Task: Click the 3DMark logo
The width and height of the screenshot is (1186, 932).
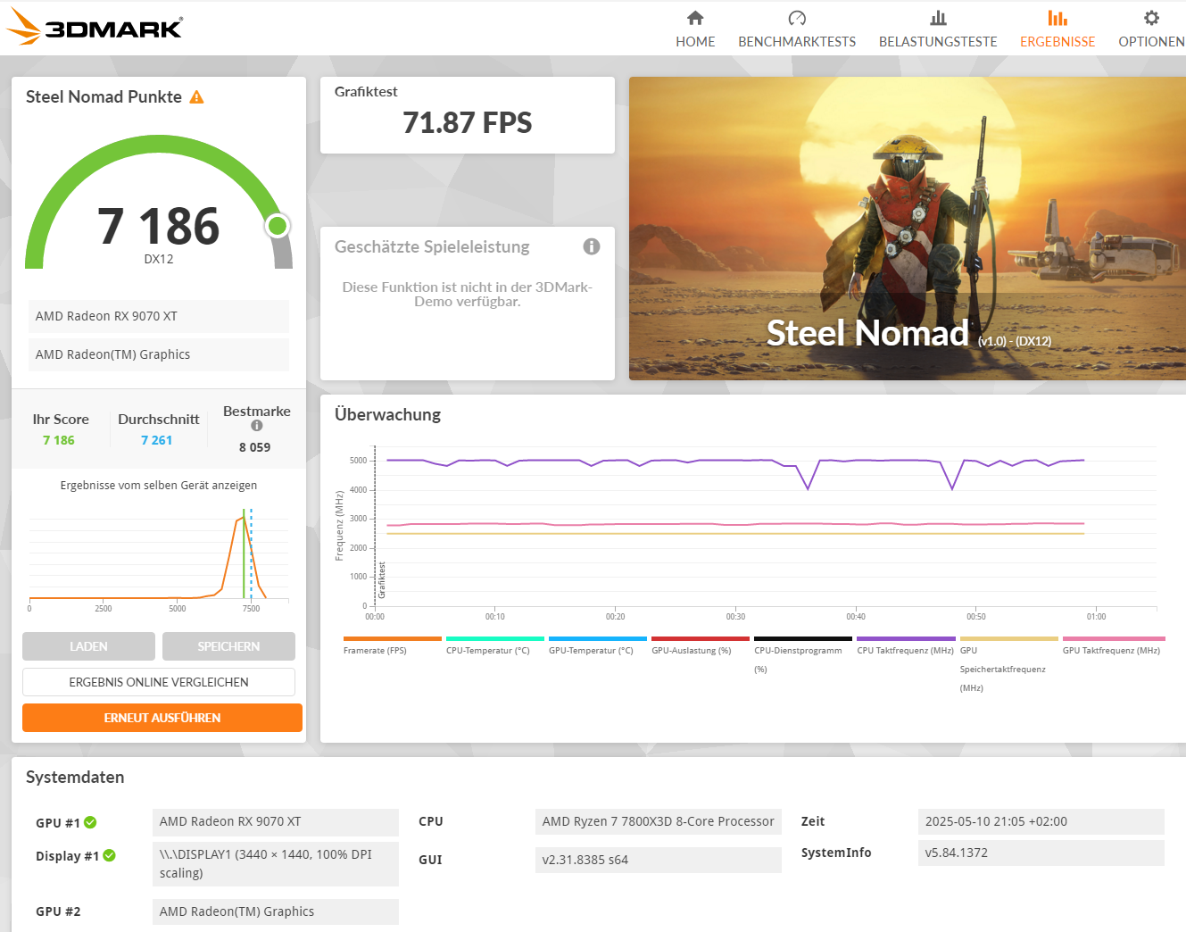Action: click(95, 27)
